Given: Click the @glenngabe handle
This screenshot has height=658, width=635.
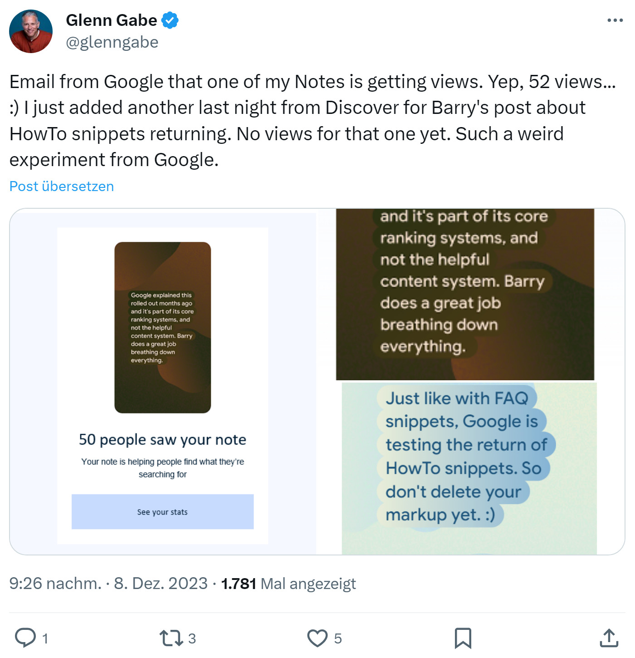Looking at the screenshot, I should click(x=112, y=42).
